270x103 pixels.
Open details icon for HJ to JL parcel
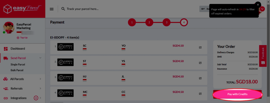pyautogui.click(x=200, y=78)
